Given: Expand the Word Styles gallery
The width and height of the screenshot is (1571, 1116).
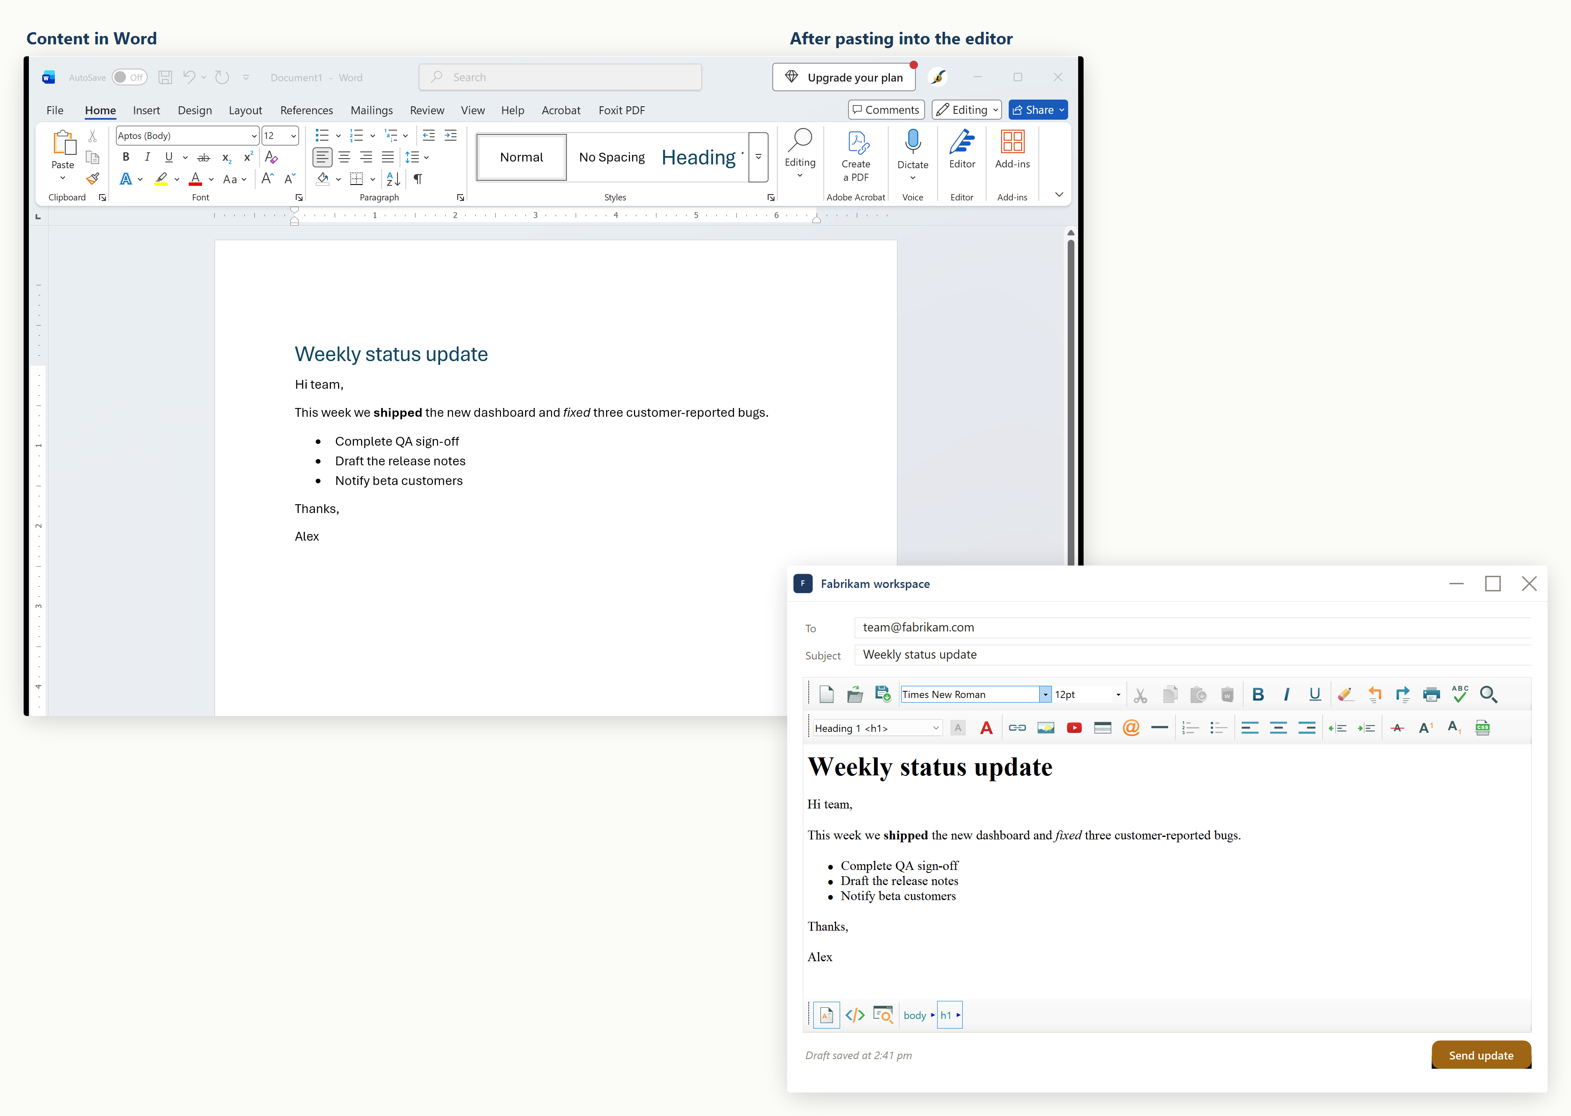Looking at the screenshot, I should pos(759,156).
